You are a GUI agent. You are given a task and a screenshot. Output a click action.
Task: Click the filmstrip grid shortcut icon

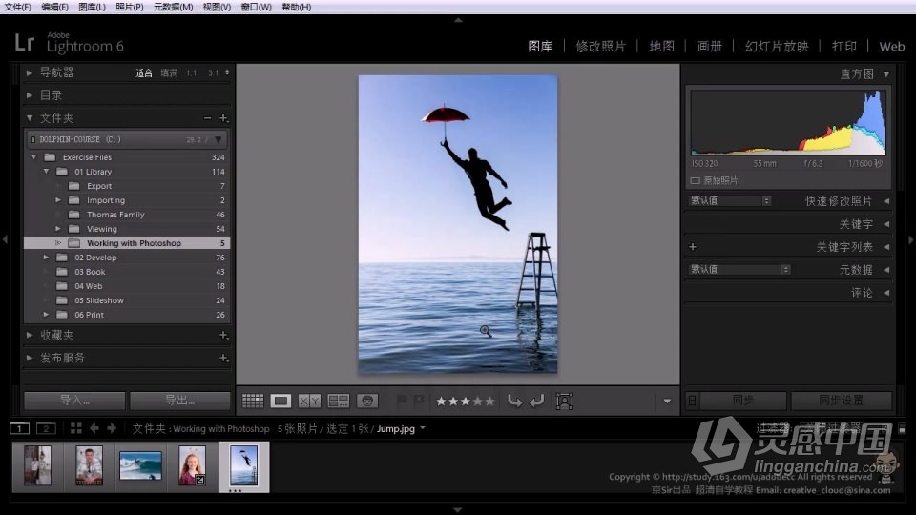point(76,428)
